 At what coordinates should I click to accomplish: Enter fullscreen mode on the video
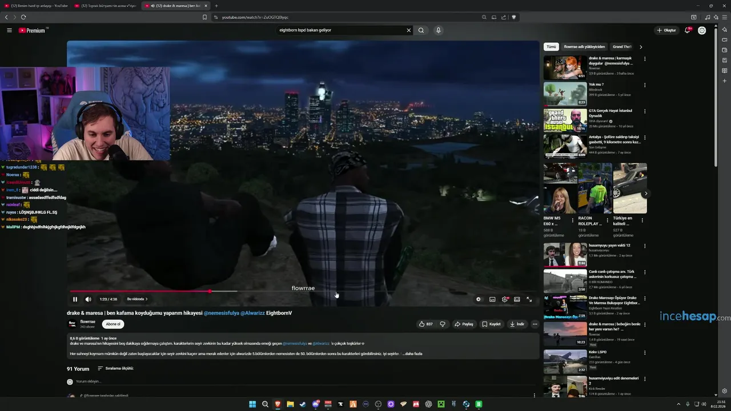pos(529,299)
